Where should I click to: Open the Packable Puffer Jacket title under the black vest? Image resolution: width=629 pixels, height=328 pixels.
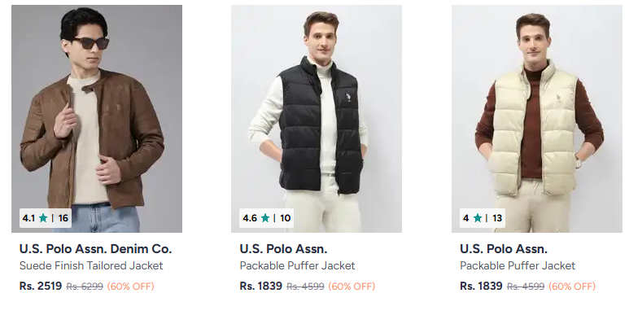297,266
